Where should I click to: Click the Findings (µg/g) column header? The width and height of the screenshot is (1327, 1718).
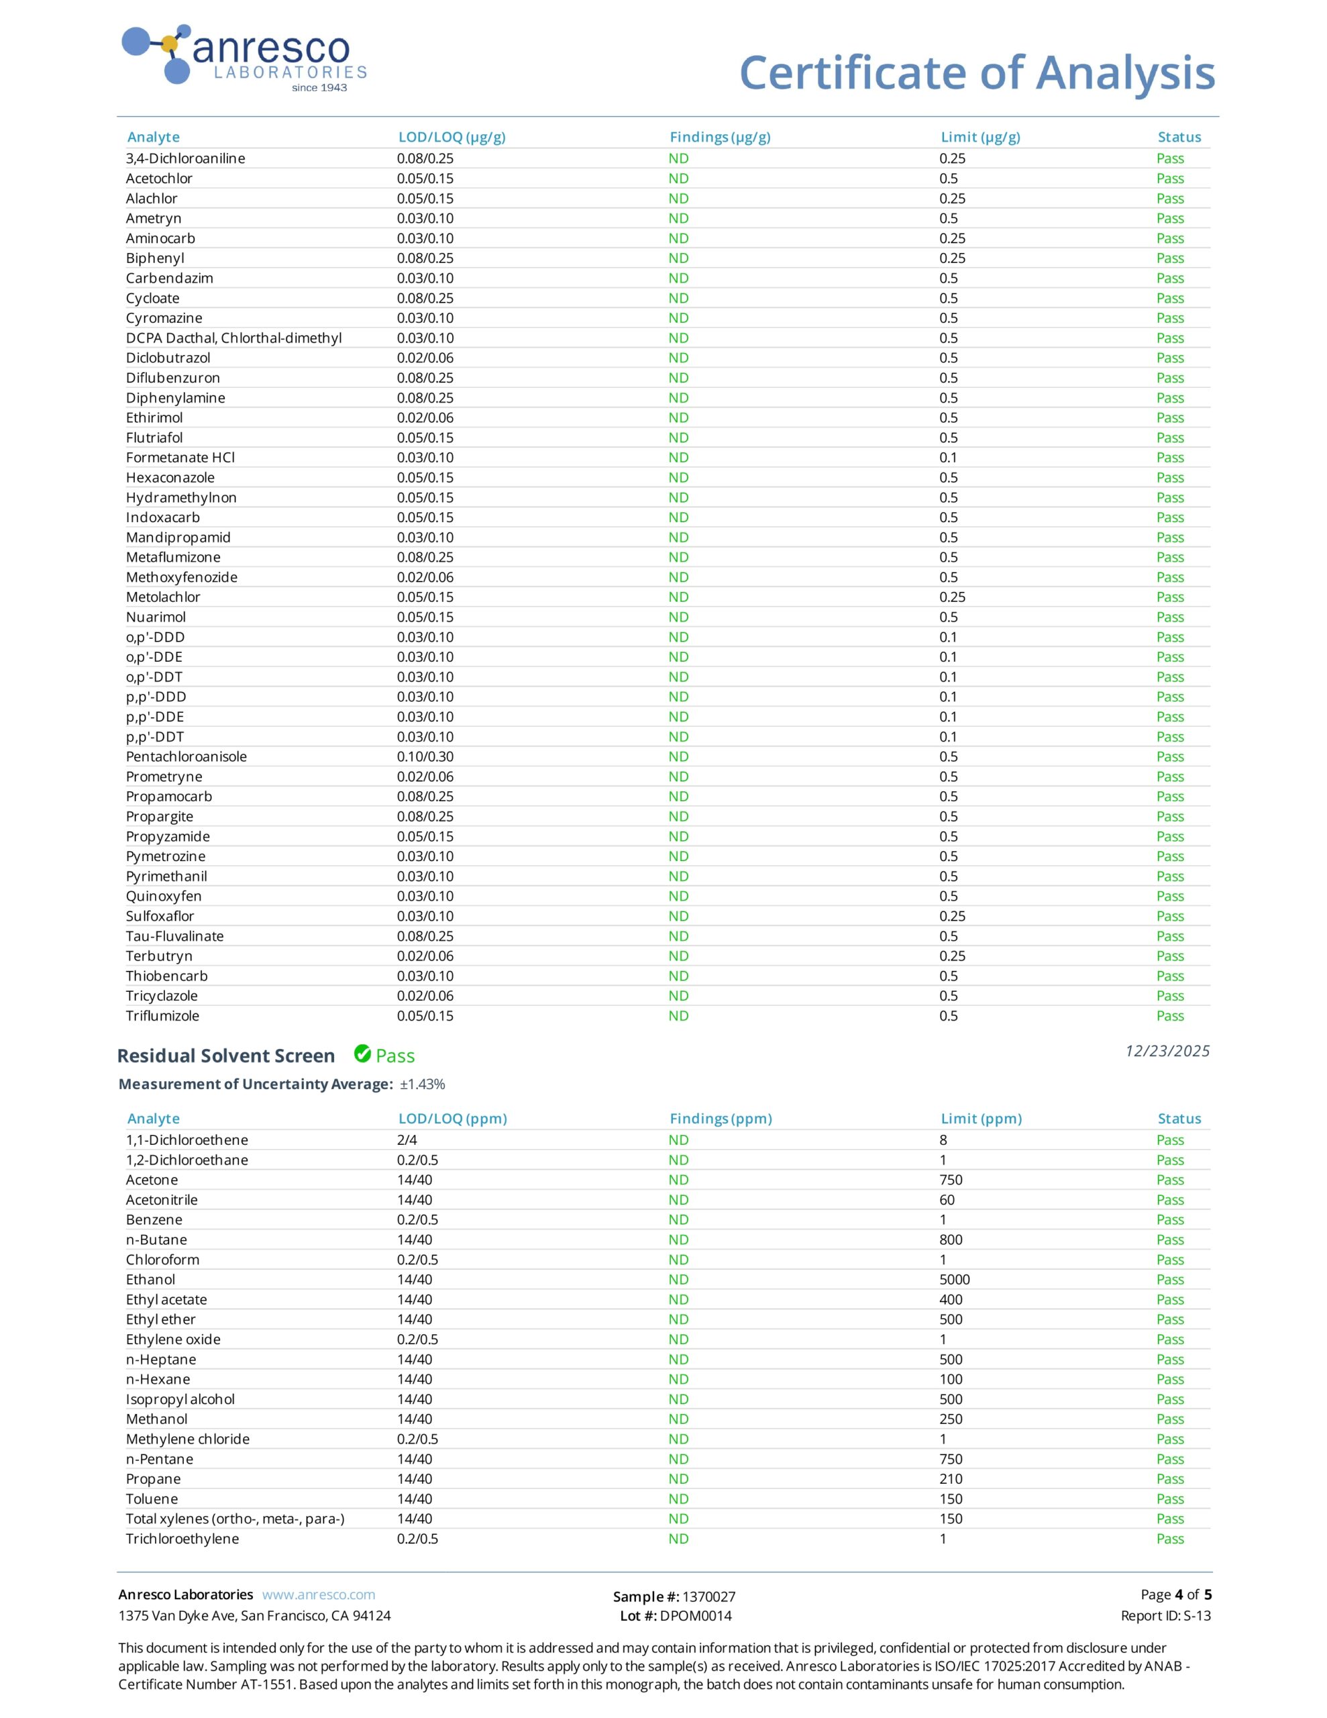point(720,137)
